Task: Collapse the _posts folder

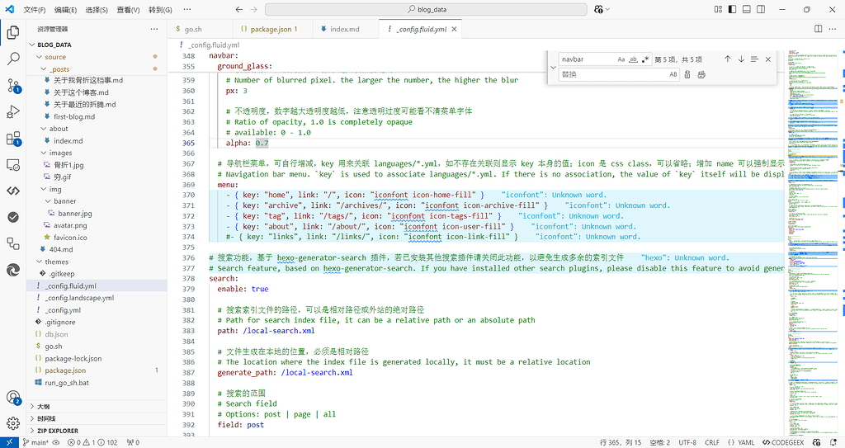Action: tap(44, 69)
